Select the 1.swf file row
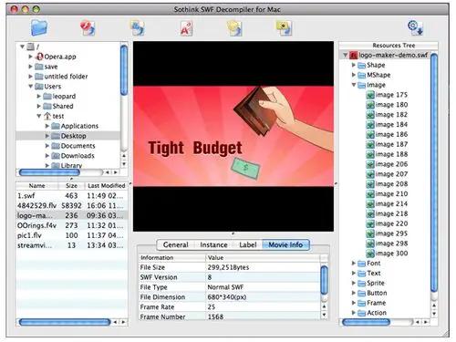This screenshot has width=456, height=342. tap(71, 196)
